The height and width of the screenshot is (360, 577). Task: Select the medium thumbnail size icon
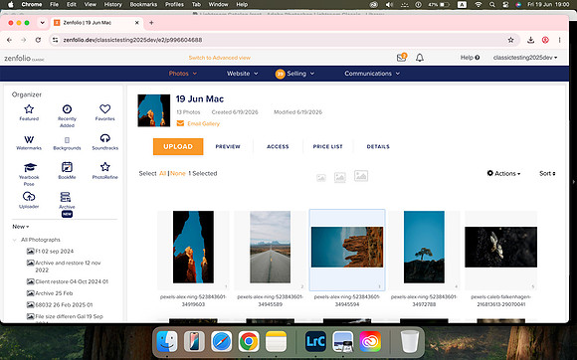click(340, 177)
